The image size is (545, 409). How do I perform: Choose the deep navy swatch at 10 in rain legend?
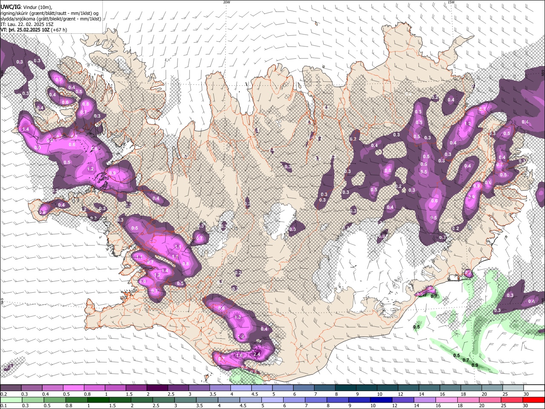point(381,400)
